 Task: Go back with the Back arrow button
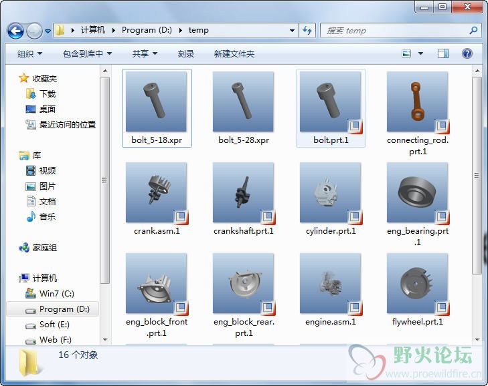click(15, 31)
